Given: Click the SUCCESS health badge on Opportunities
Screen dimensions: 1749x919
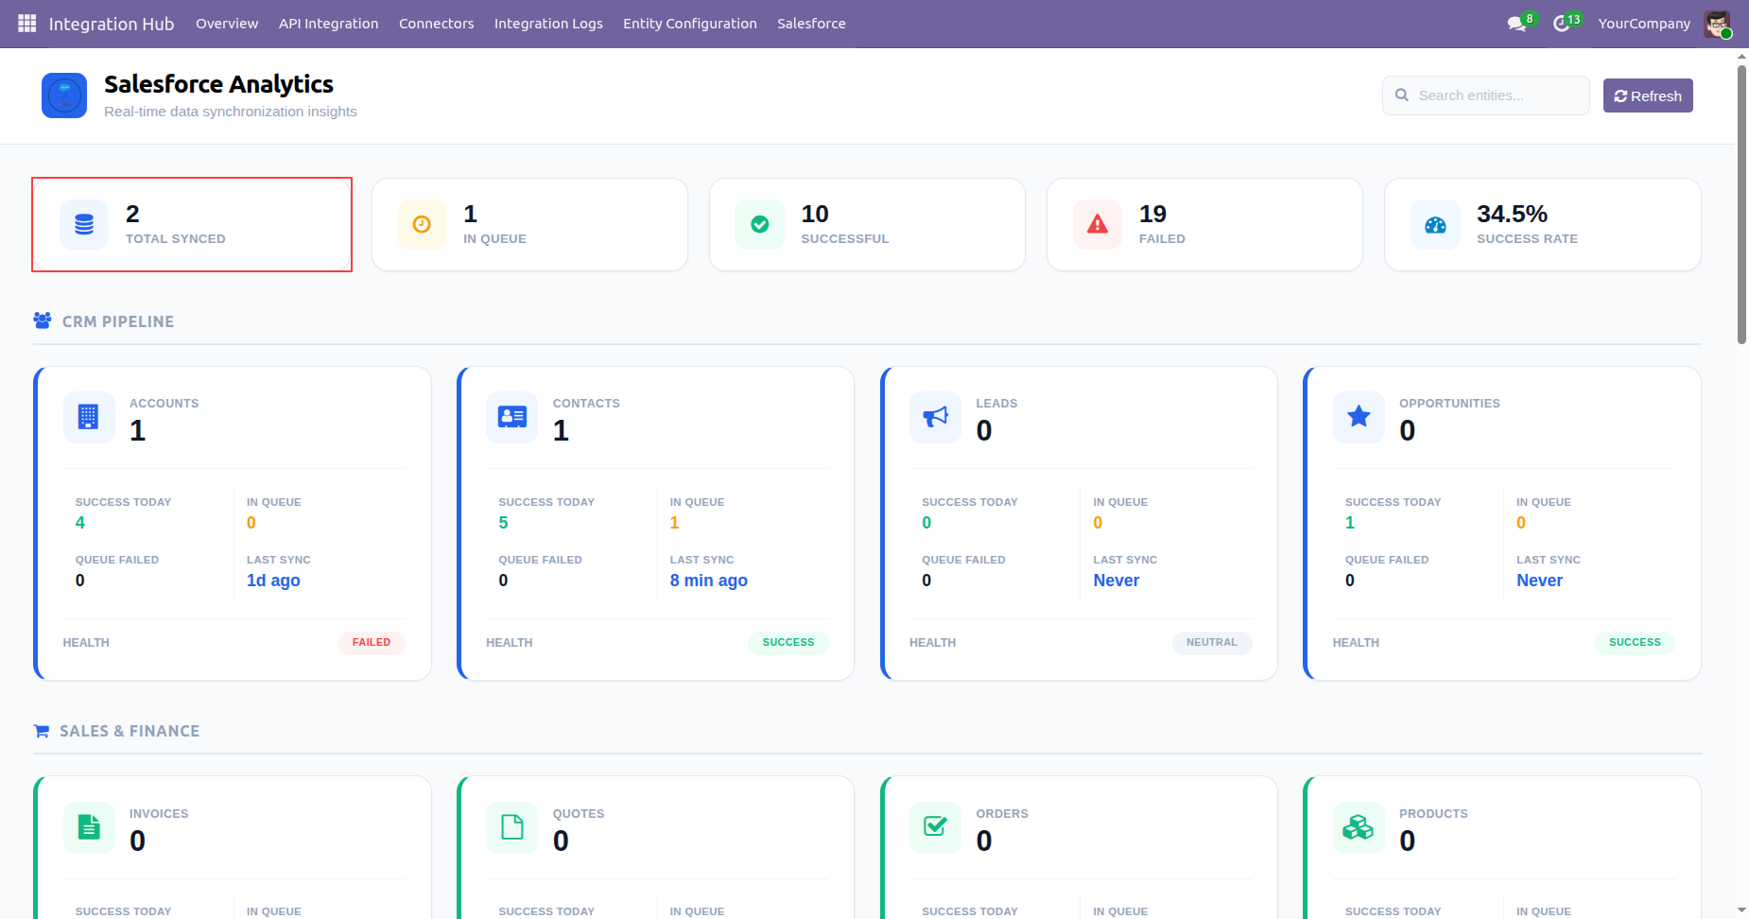Looking at the screenshot, I should [1635, 642].
